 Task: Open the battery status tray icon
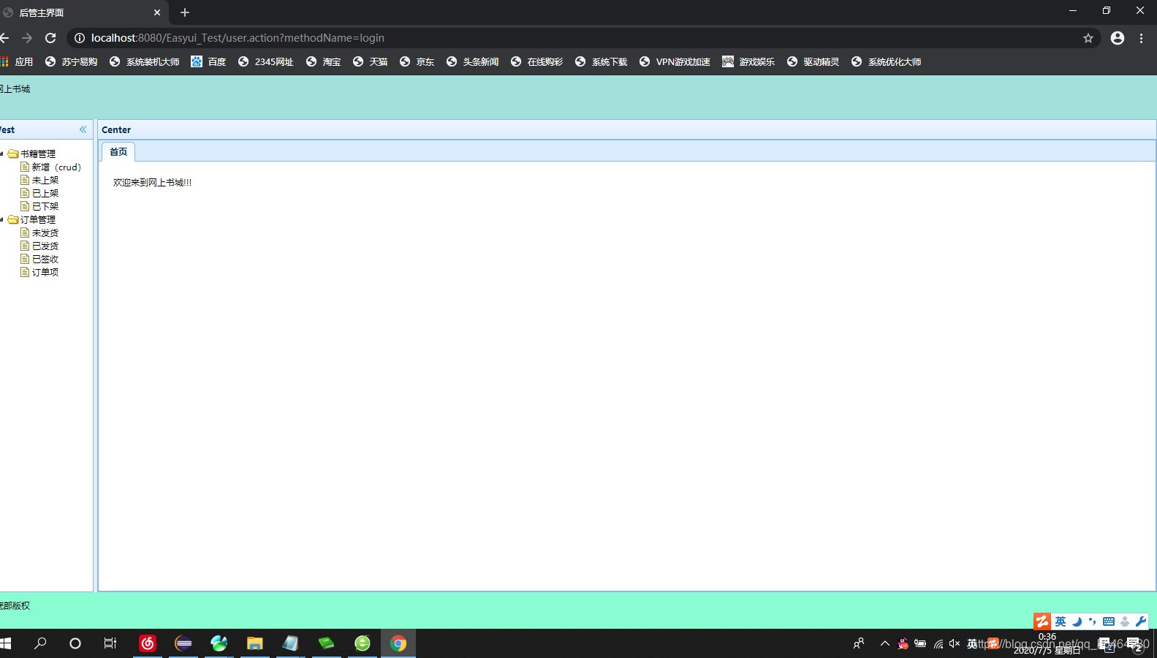920,643
